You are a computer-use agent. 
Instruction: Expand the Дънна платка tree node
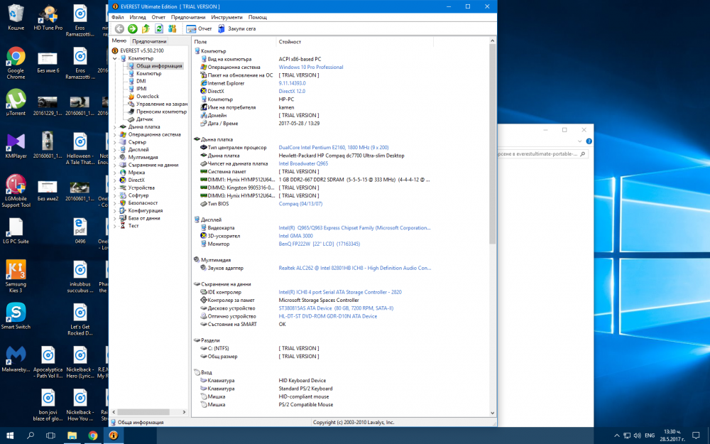coord(114,127)
